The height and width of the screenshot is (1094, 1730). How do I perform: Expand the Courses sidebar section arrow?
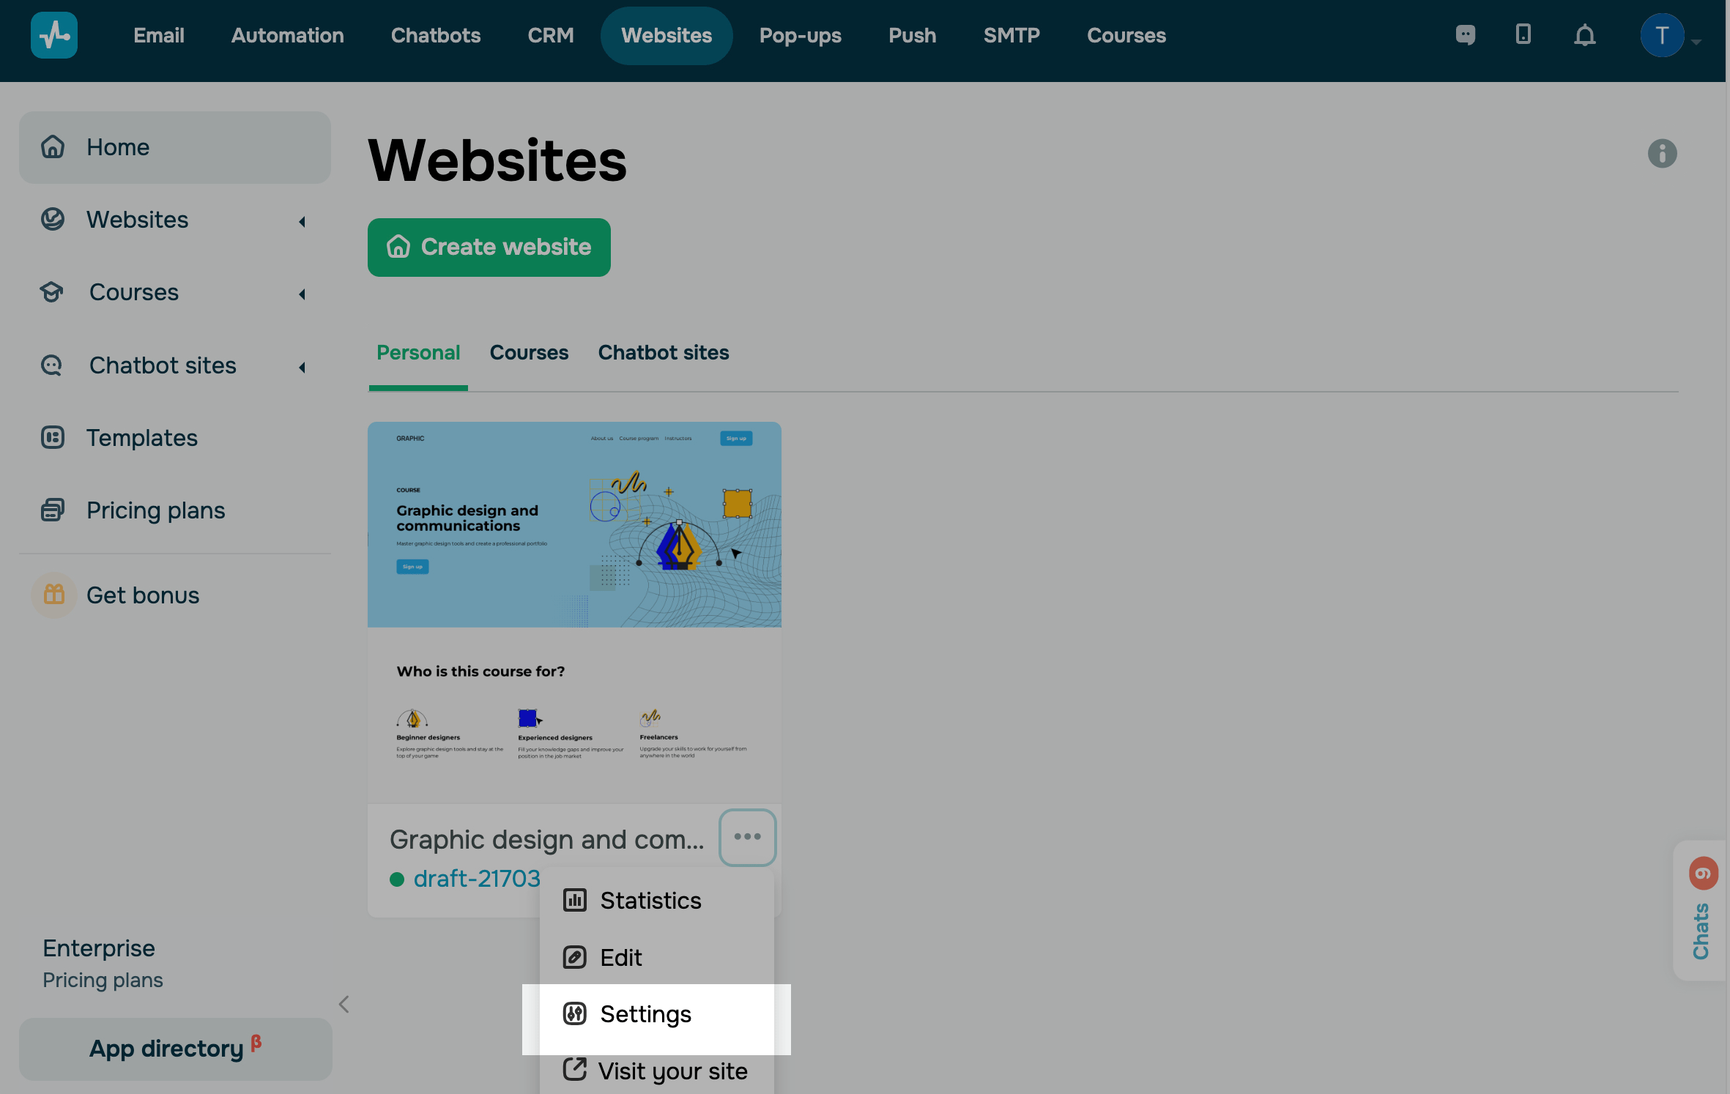[302, 294]
